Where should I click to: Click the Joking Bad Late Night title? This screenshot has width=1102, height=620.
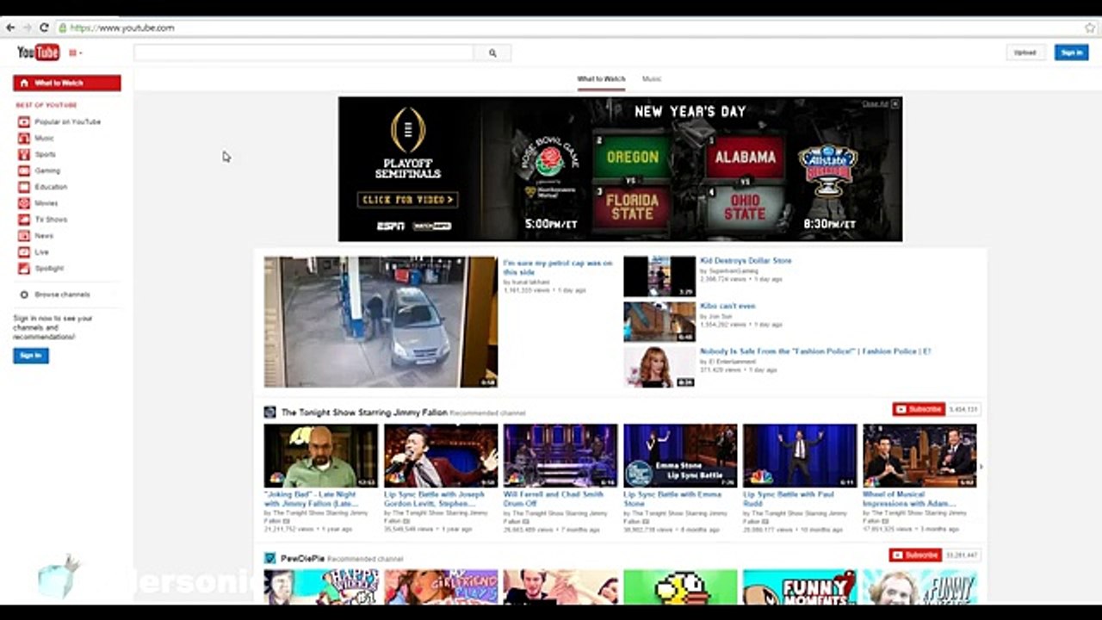(312, 499)
